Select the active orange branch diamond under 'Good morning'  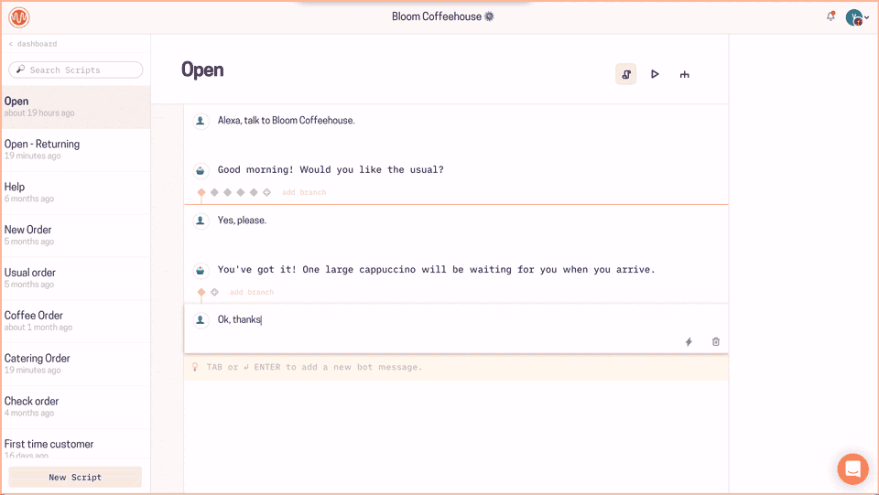click(201, 192)
